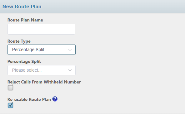Click the Percentage Split value in Route Type
This screenshot has width=185, height=114.
point(28,50)
